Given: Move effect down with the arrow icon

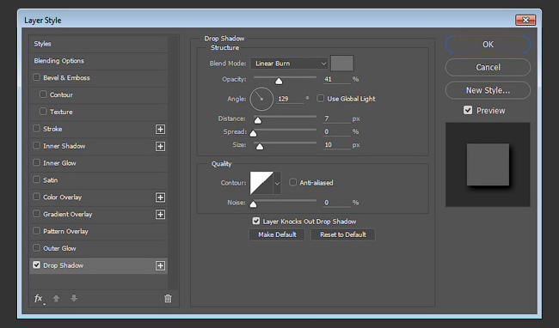Looking at the screenshot, I should click(x=74, y=299).
